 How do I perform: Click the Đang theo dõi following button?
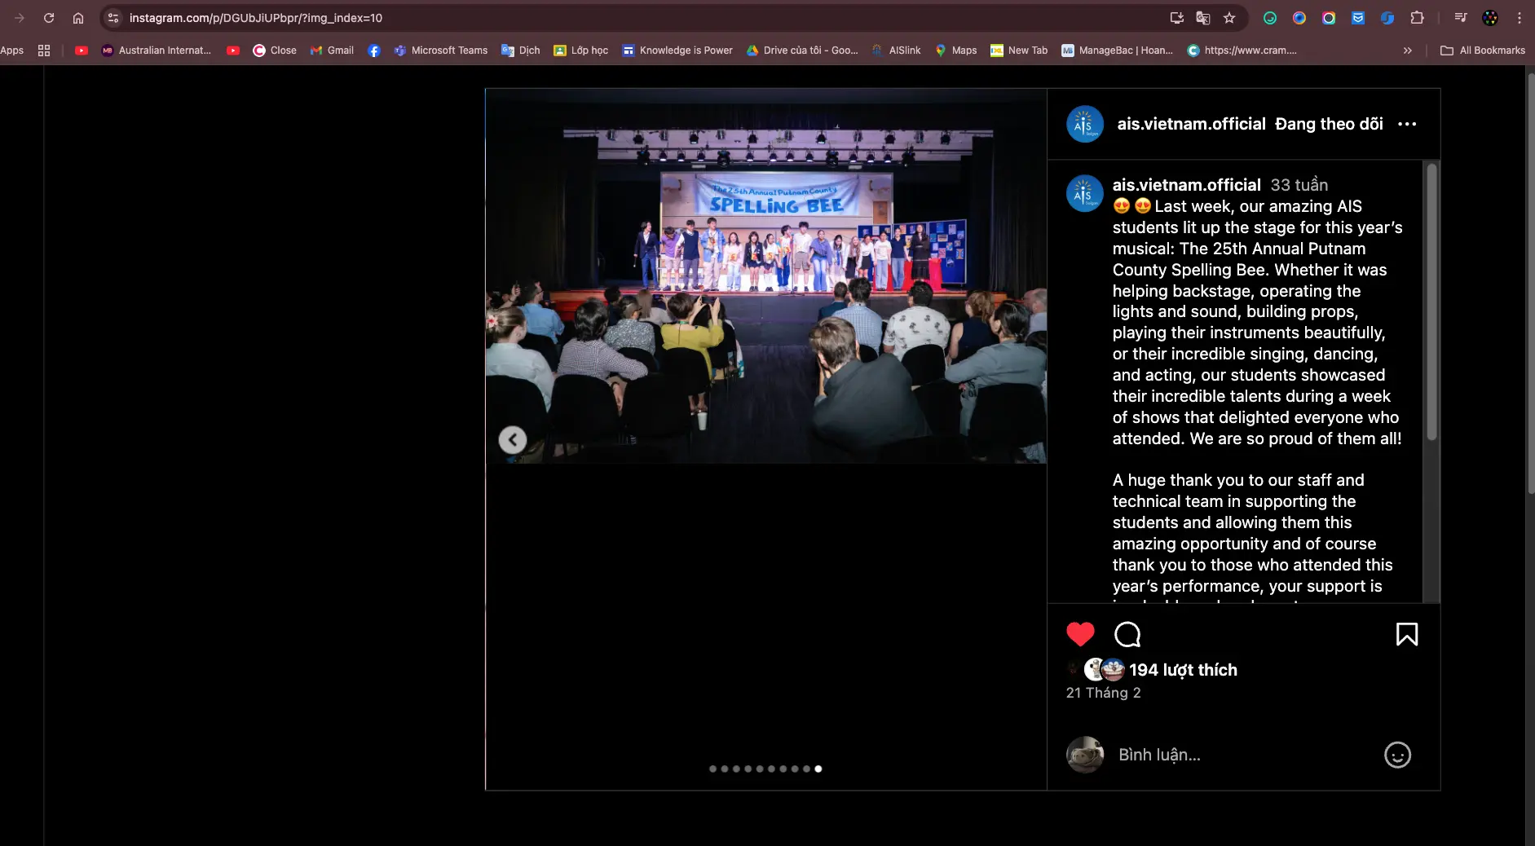point(1328,124)
